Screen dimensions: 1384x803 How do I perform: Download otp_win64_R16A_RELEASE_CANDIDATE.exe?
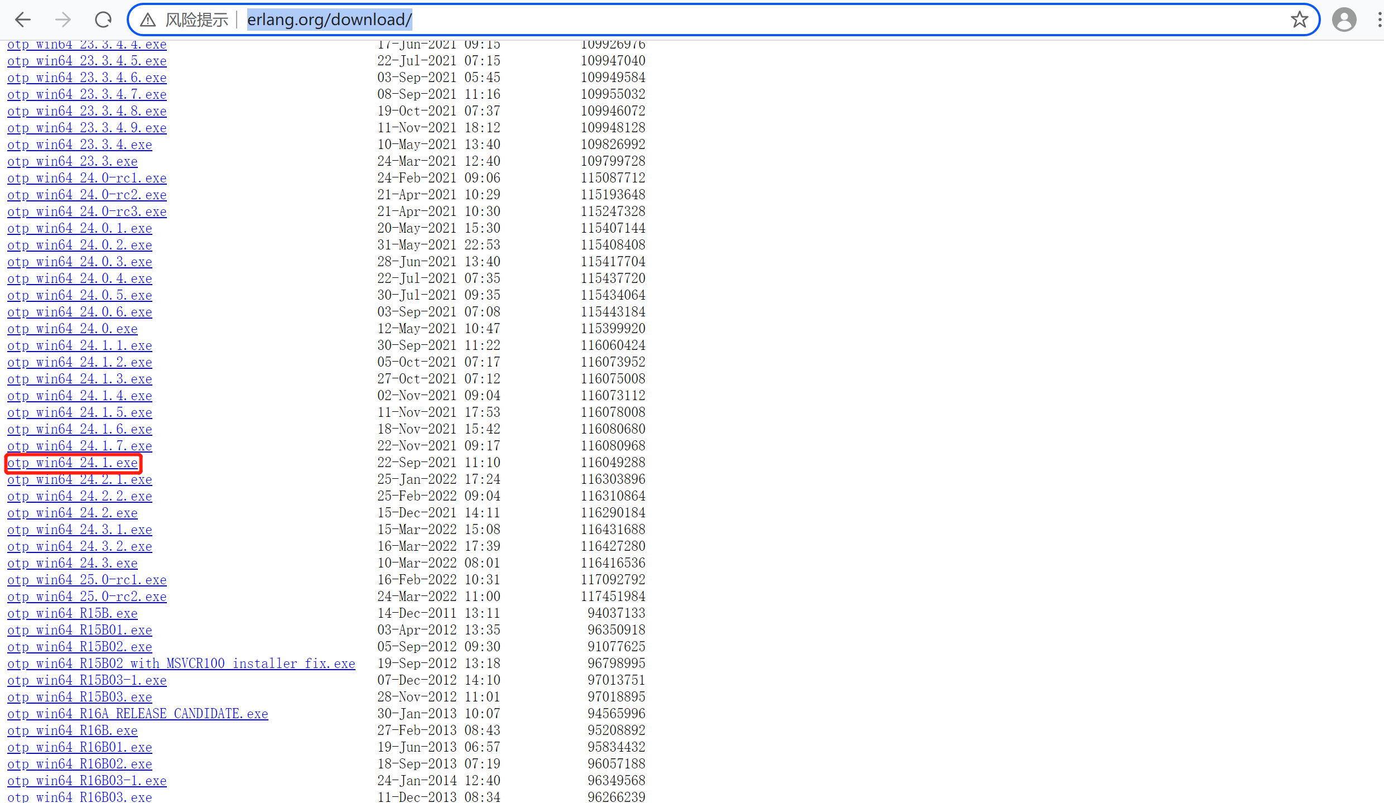coord(138,714)
